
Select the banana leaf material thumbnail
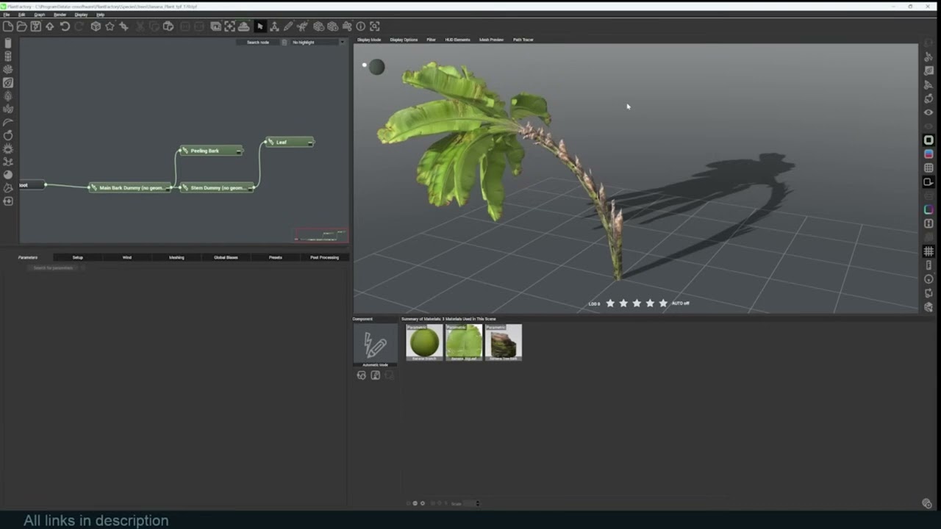464,342
